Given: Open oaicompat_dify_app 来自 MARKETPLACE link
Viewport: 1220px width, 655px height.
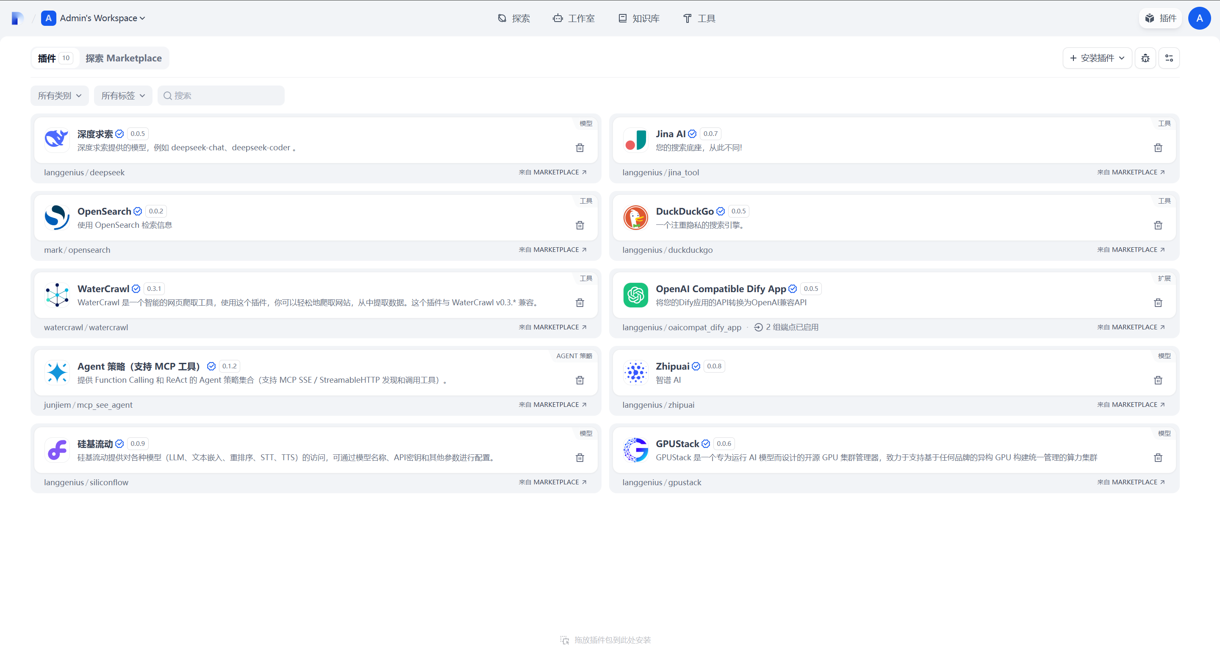Looking at the screenshot, I should [x=1131, y=328].
